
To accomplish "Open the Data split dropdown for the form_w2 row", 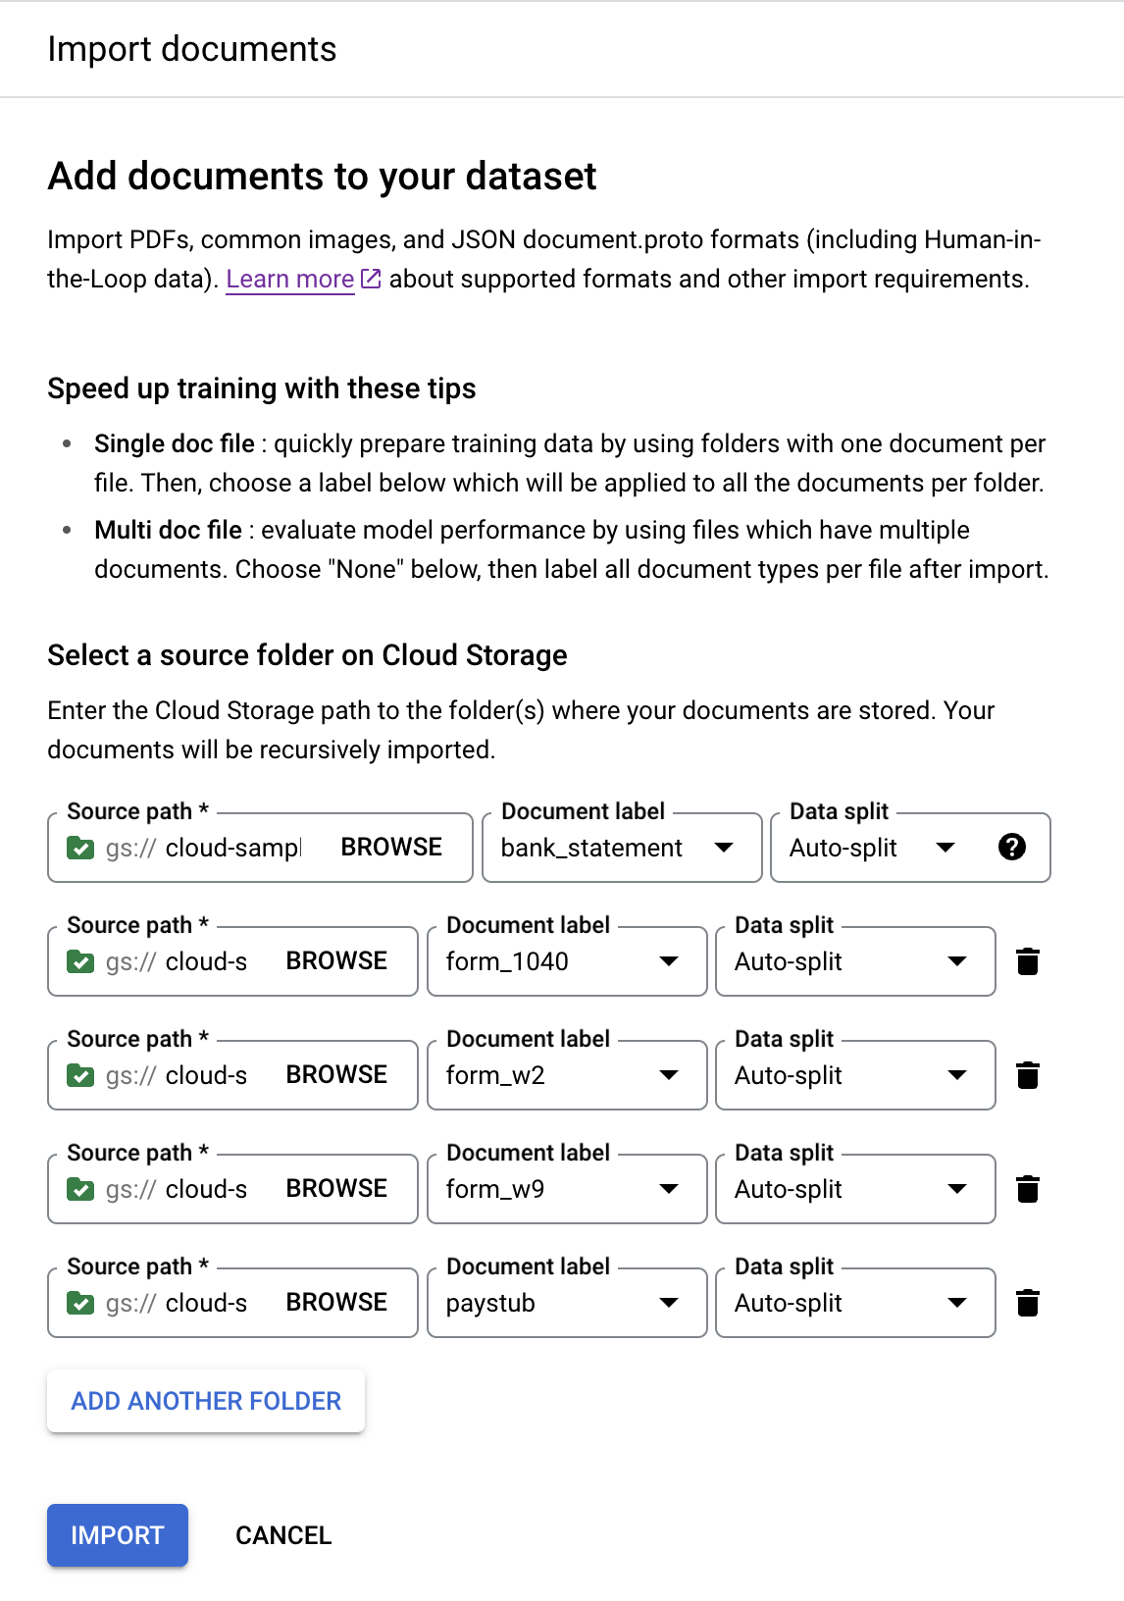I will [x=854, y=1075].
